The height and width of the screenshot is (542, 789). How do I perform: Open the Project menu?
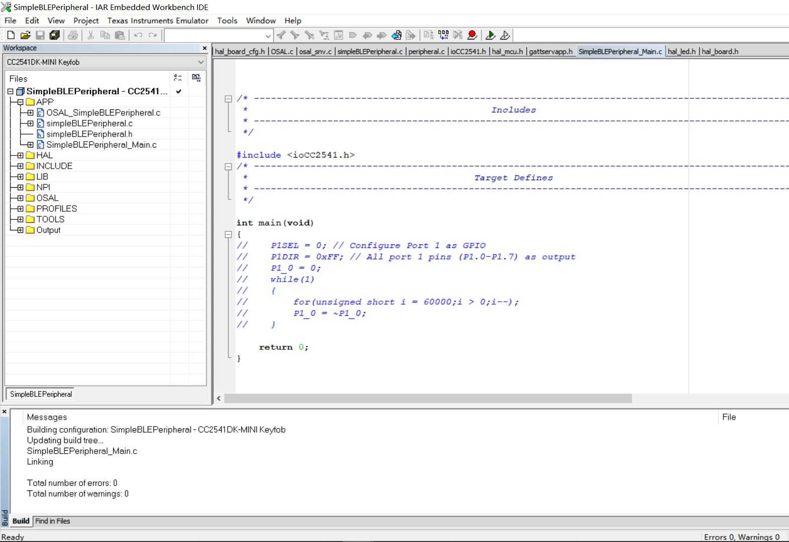coord(86,21)
